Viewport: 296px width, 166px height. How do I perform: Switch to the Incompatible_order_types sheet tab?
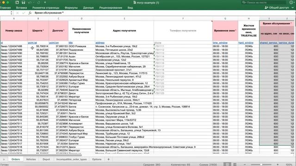pos(72,159)
